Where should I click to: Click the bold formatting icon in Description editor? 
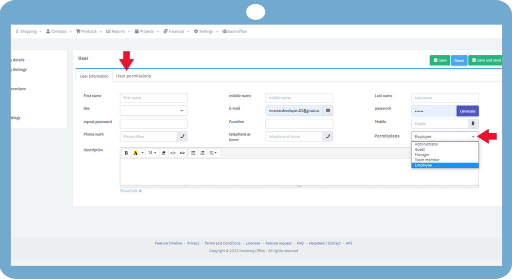tap(126, 153)
